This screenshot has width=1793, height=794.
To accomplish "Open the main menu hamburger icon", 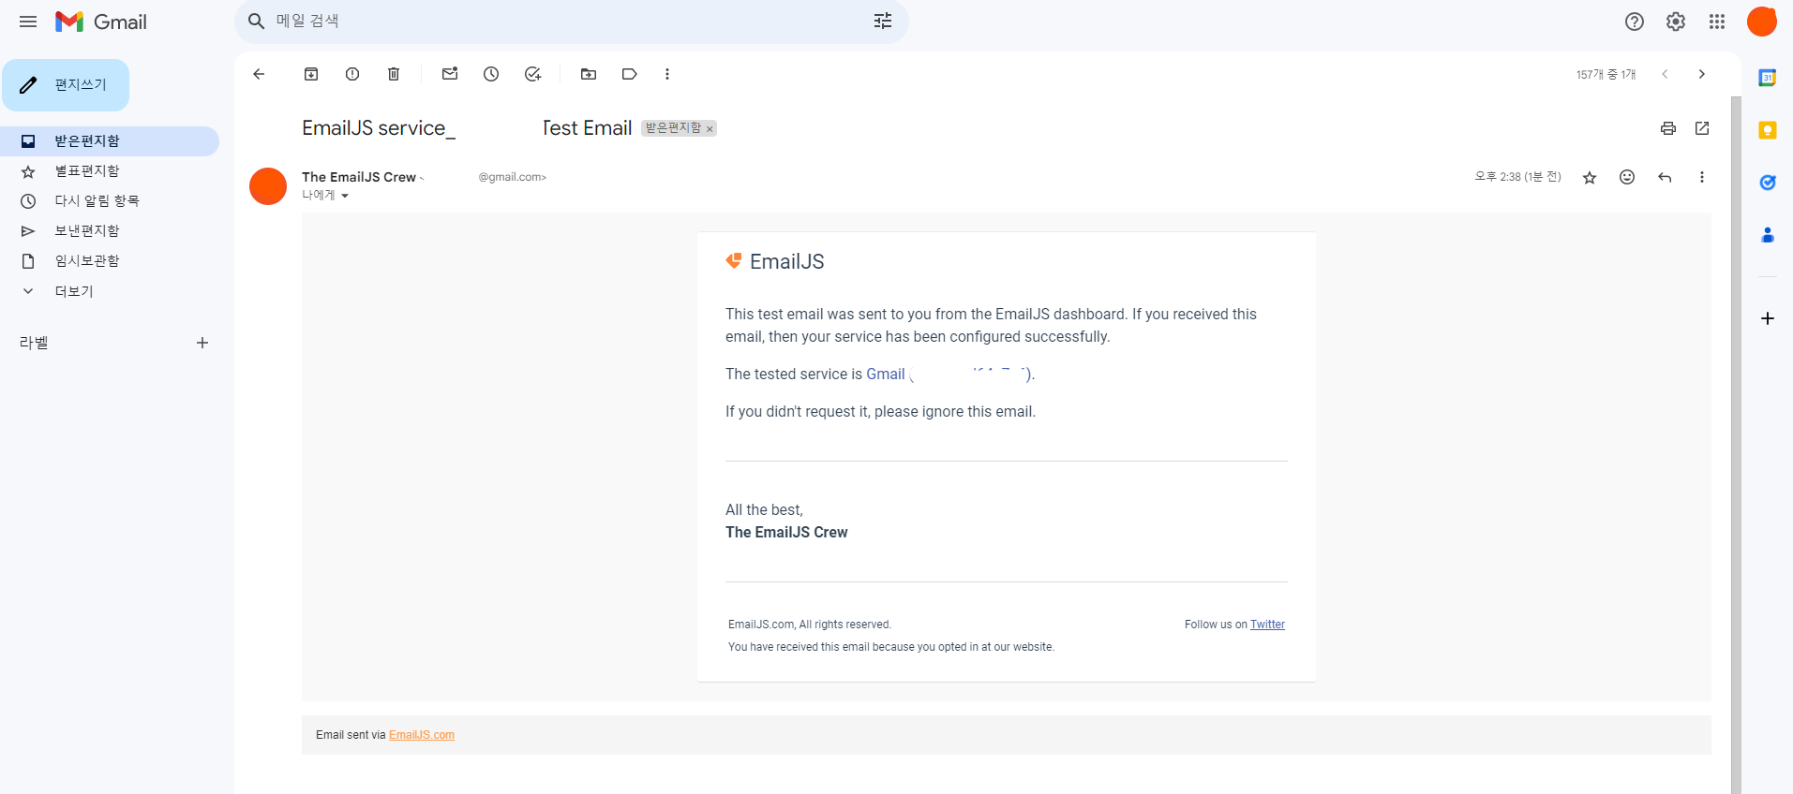I will click(x=28, y=22).
